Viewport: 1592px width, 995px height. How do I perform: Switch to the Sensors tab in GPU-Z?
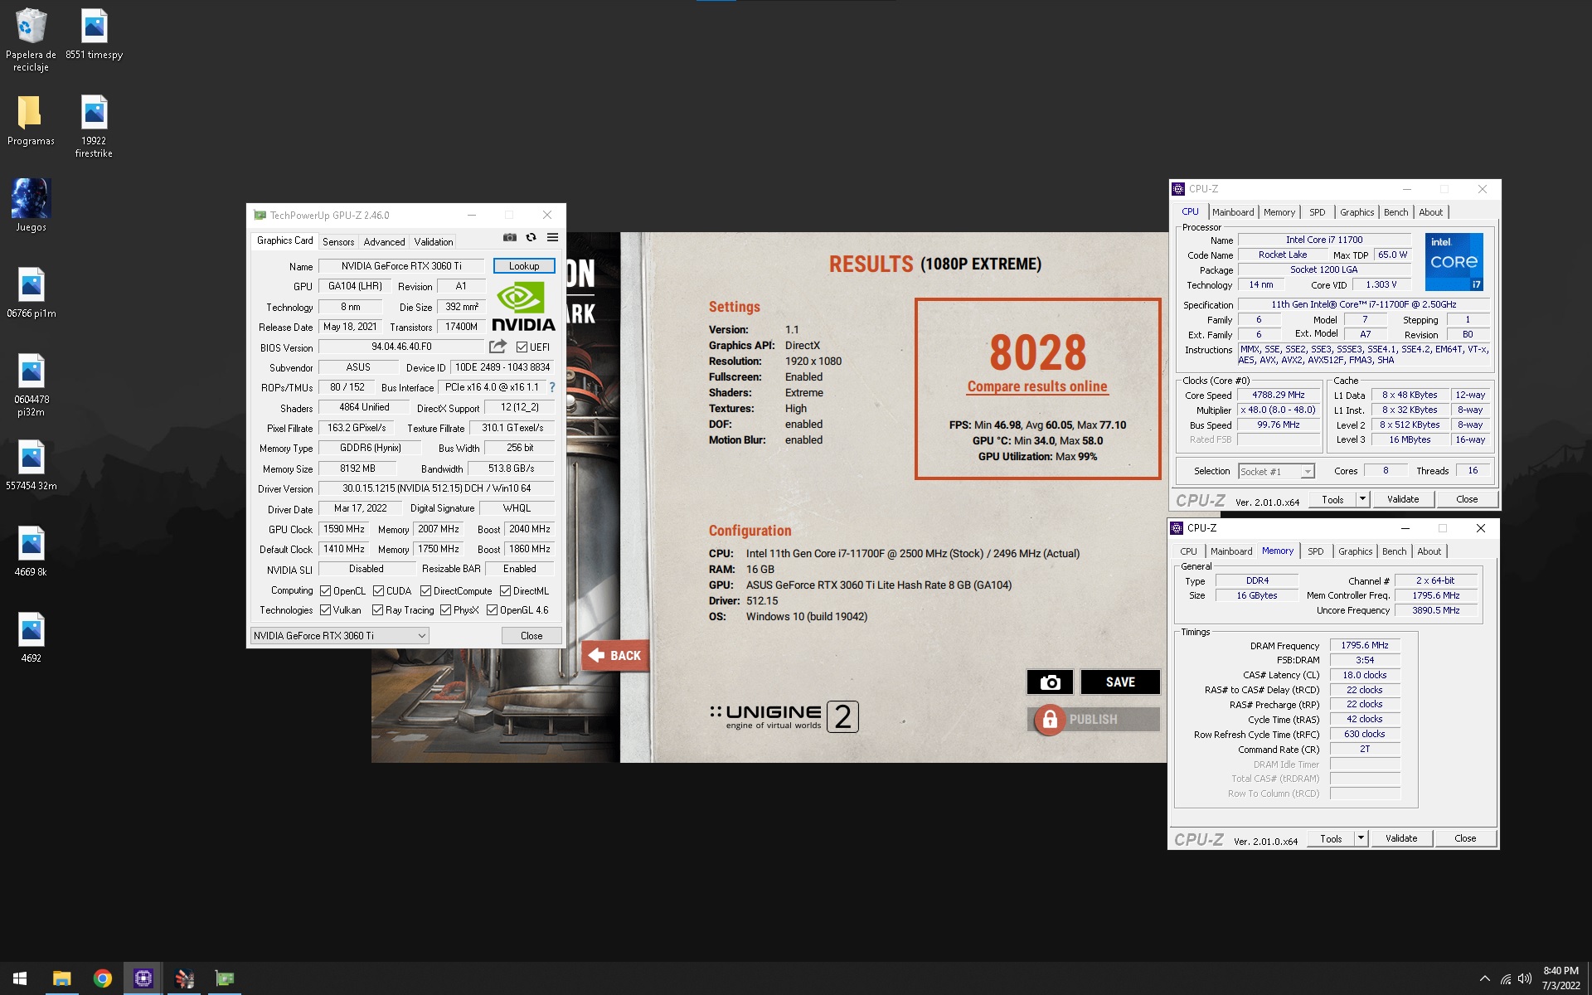(x=338, y=241)
